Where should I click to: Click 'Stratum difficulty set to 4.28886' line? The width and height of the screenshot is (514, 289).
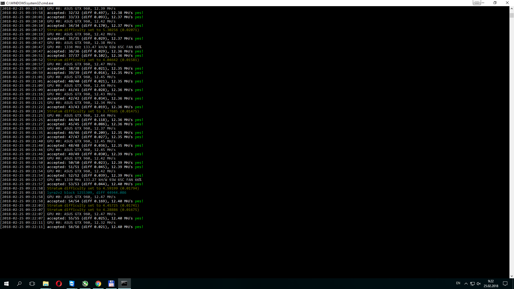[x=70, y=210]
